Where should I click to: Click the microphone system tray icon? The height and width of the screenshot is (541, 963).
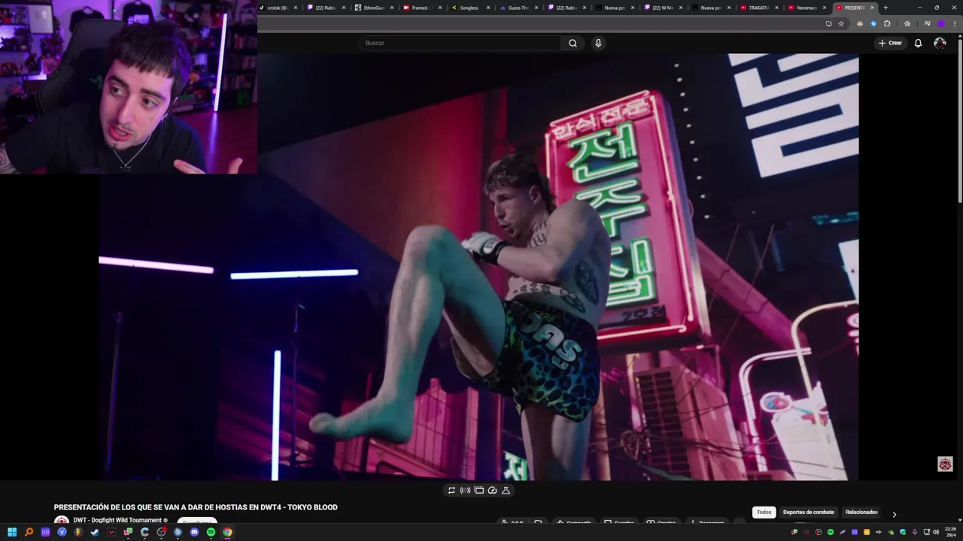point(915,532)
